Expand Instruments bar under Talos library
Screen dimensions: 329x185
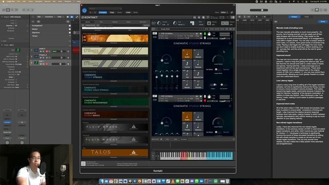pos(115,157)
